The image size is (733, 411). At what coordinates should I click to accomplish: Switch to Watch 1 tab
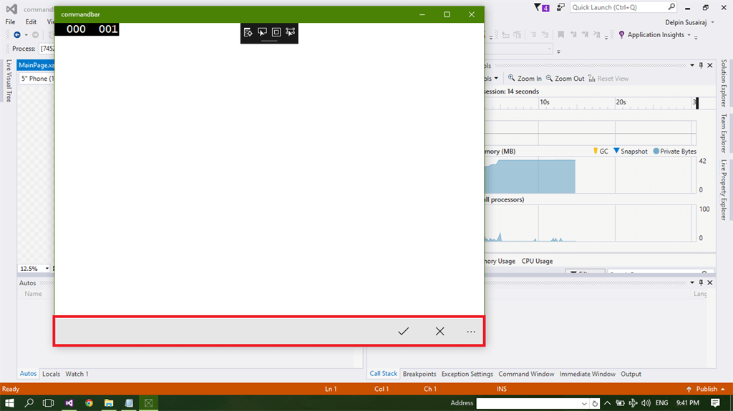(x=77, y=374)
